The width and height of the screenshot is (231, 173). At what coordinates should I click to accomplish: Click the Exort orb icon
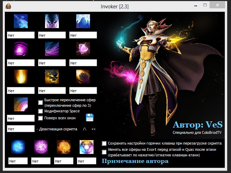(64, 147)
